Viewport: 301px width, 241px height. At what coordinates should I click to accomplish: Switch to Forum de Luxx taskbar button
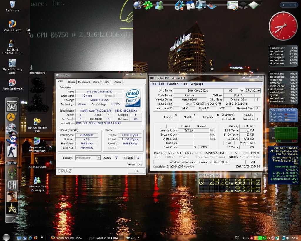click(67, 238)
